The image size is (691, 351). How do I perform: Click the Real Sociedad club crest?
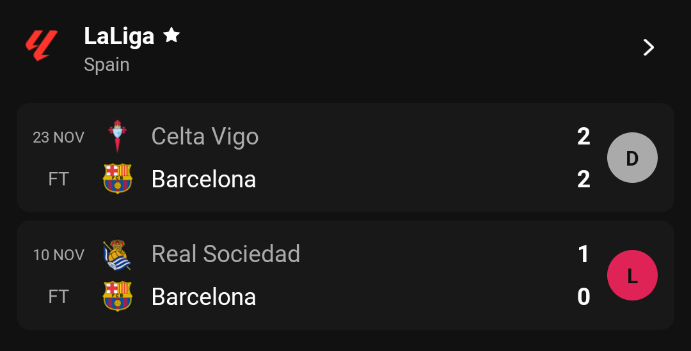point(117,254)
